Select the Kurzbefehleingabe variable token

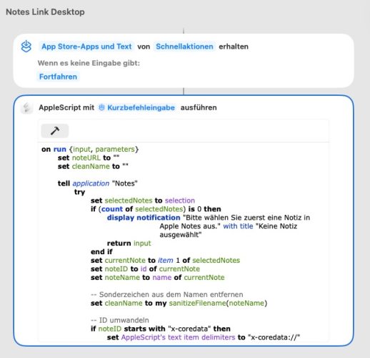point(138,107)
